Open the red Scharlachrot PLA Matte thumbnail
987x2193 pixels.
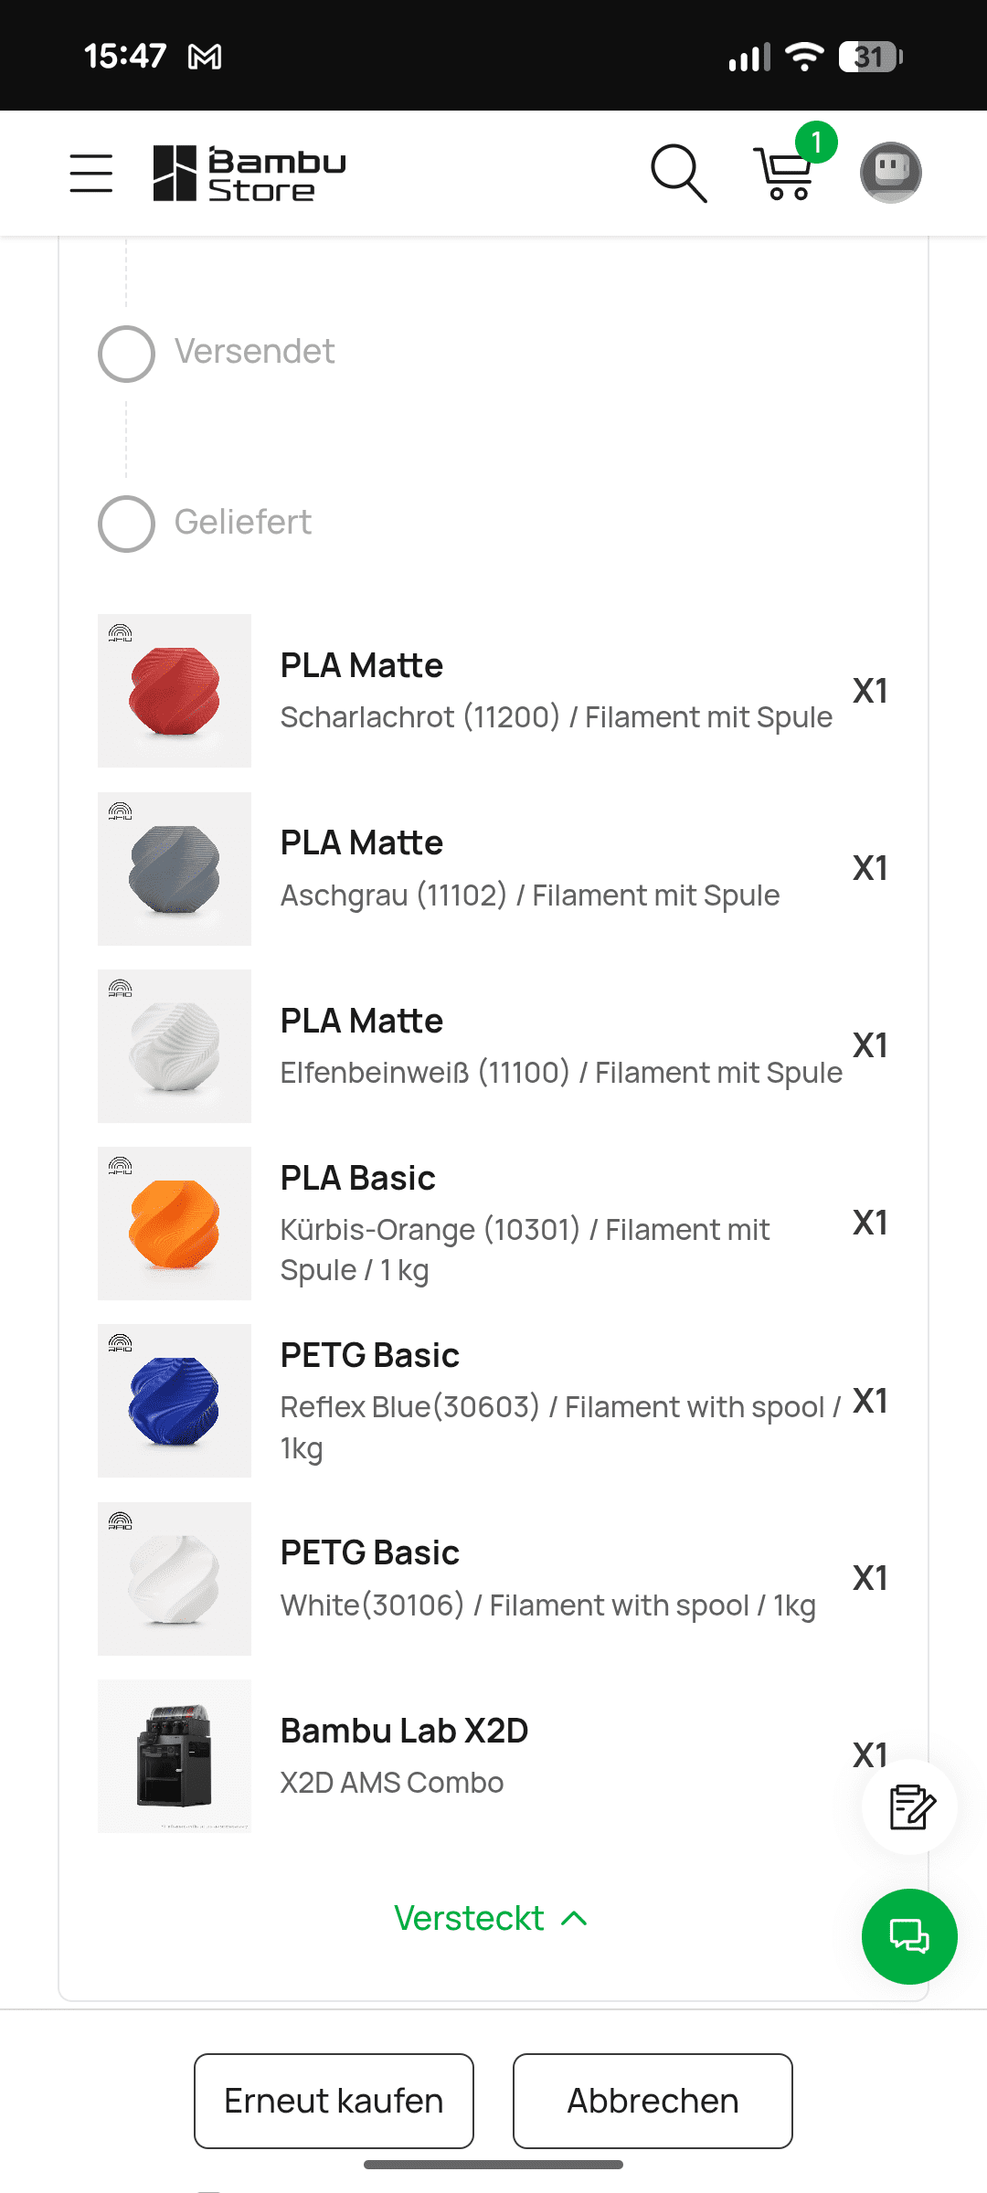pyautogui.click(x=175, y=691)
